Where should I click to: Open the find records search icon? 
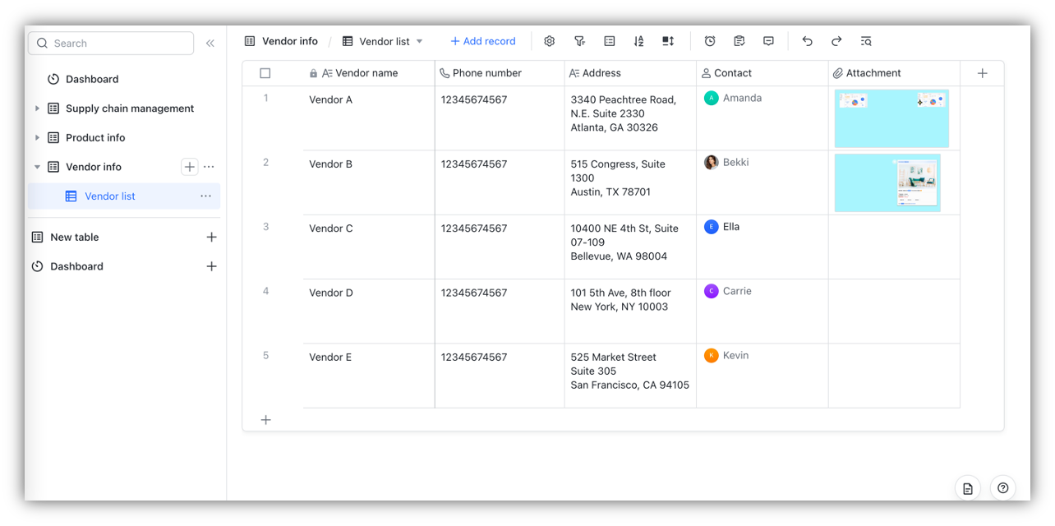[866, 41]
